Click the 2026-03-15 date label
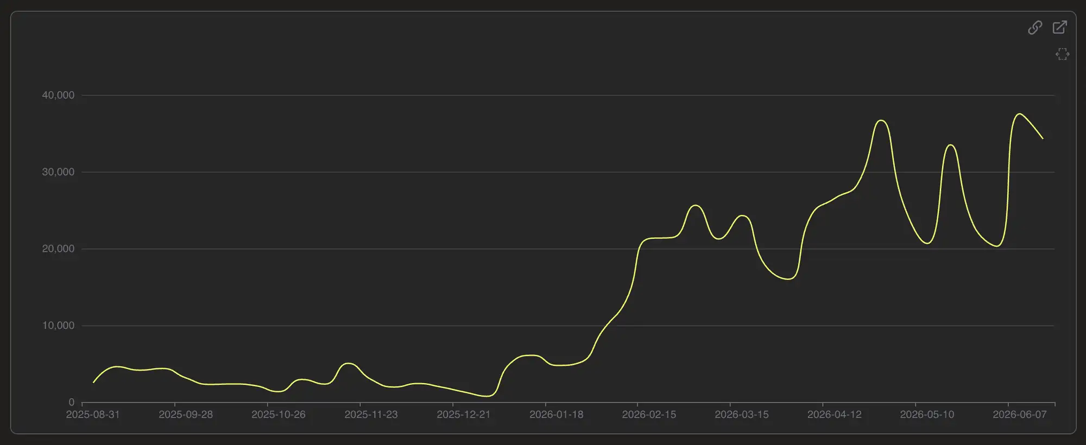Viewport: 1086px width, 445px height. 741,415
